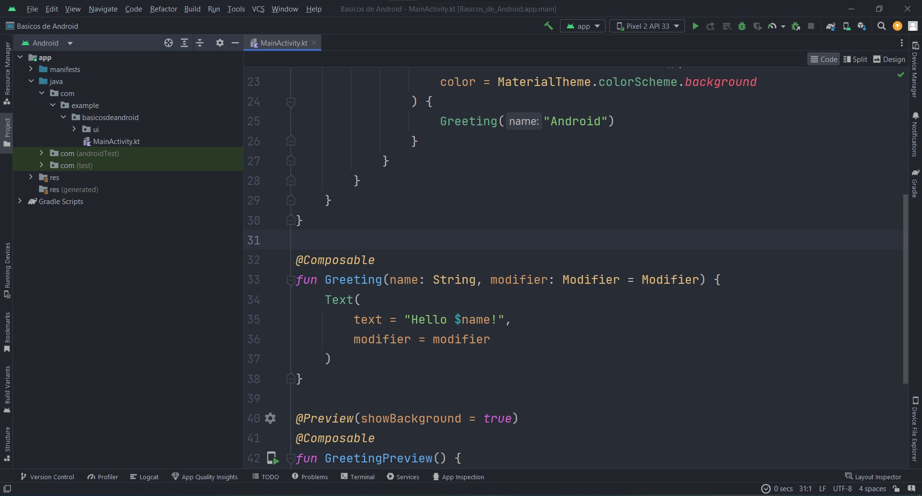Open the Pixel 2 API 33 device dropdown

[x=647, y=26]
